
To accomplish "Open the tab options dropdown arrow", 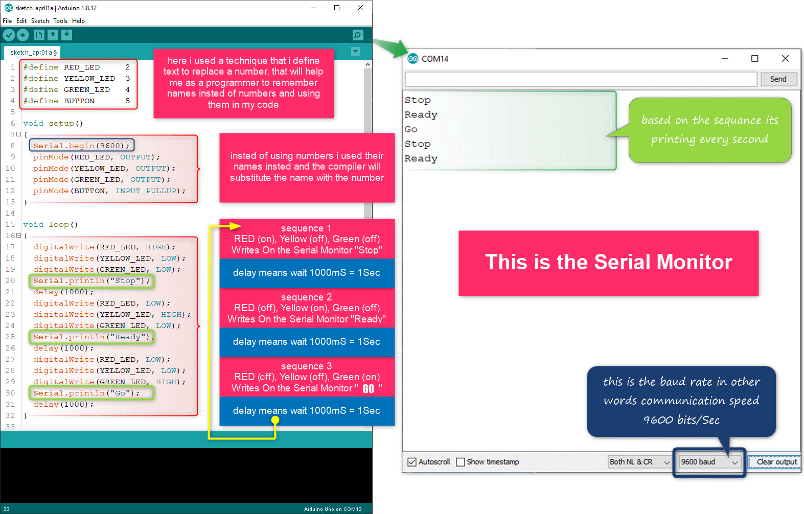I will pos(356,52).
